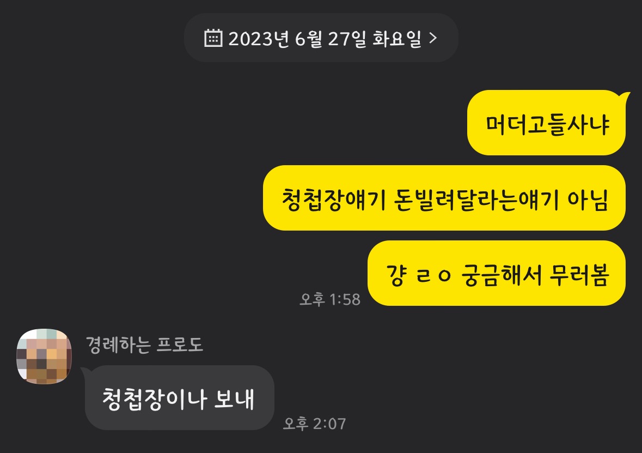The image size is (642, 453).
Task: Click the tail of the gray bubble
Action: [87, 372]
